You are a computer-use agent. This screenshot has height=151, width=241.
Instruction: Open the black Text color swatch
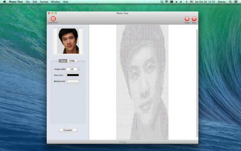pyautogui.click(x=73, y=75)
